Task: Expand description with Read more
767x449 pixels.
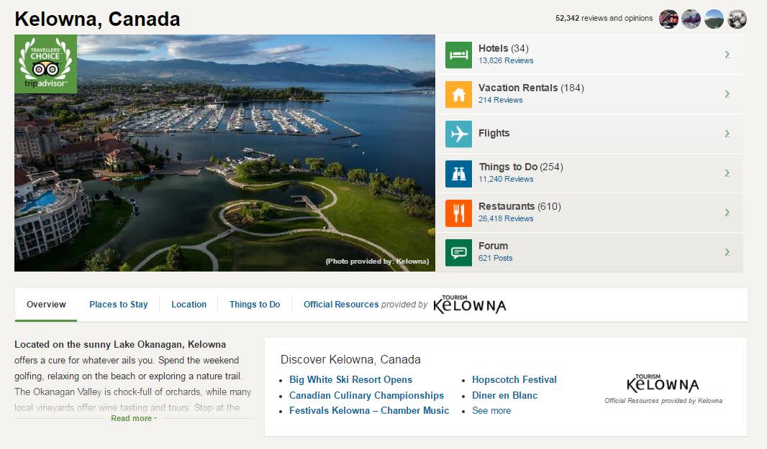Action: (x=134, y=418)
